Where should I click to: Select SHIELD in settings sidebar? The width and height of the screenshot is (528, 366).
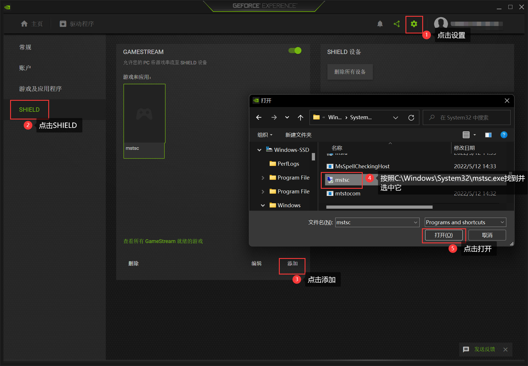click(29, 110)
